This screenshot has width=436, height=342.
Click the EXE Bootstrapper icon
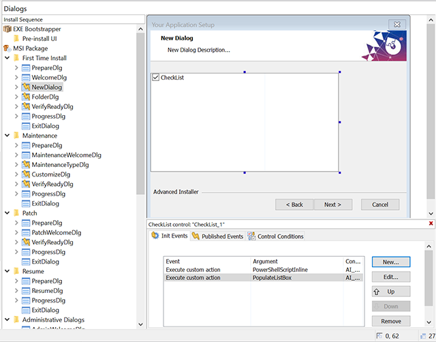[x=7, y=29]
